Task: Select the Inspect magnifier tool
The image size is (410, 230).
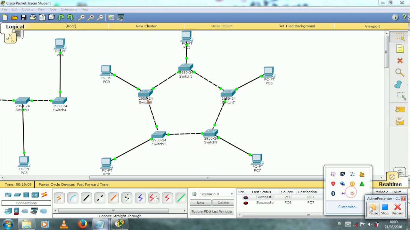Action: 400,73
